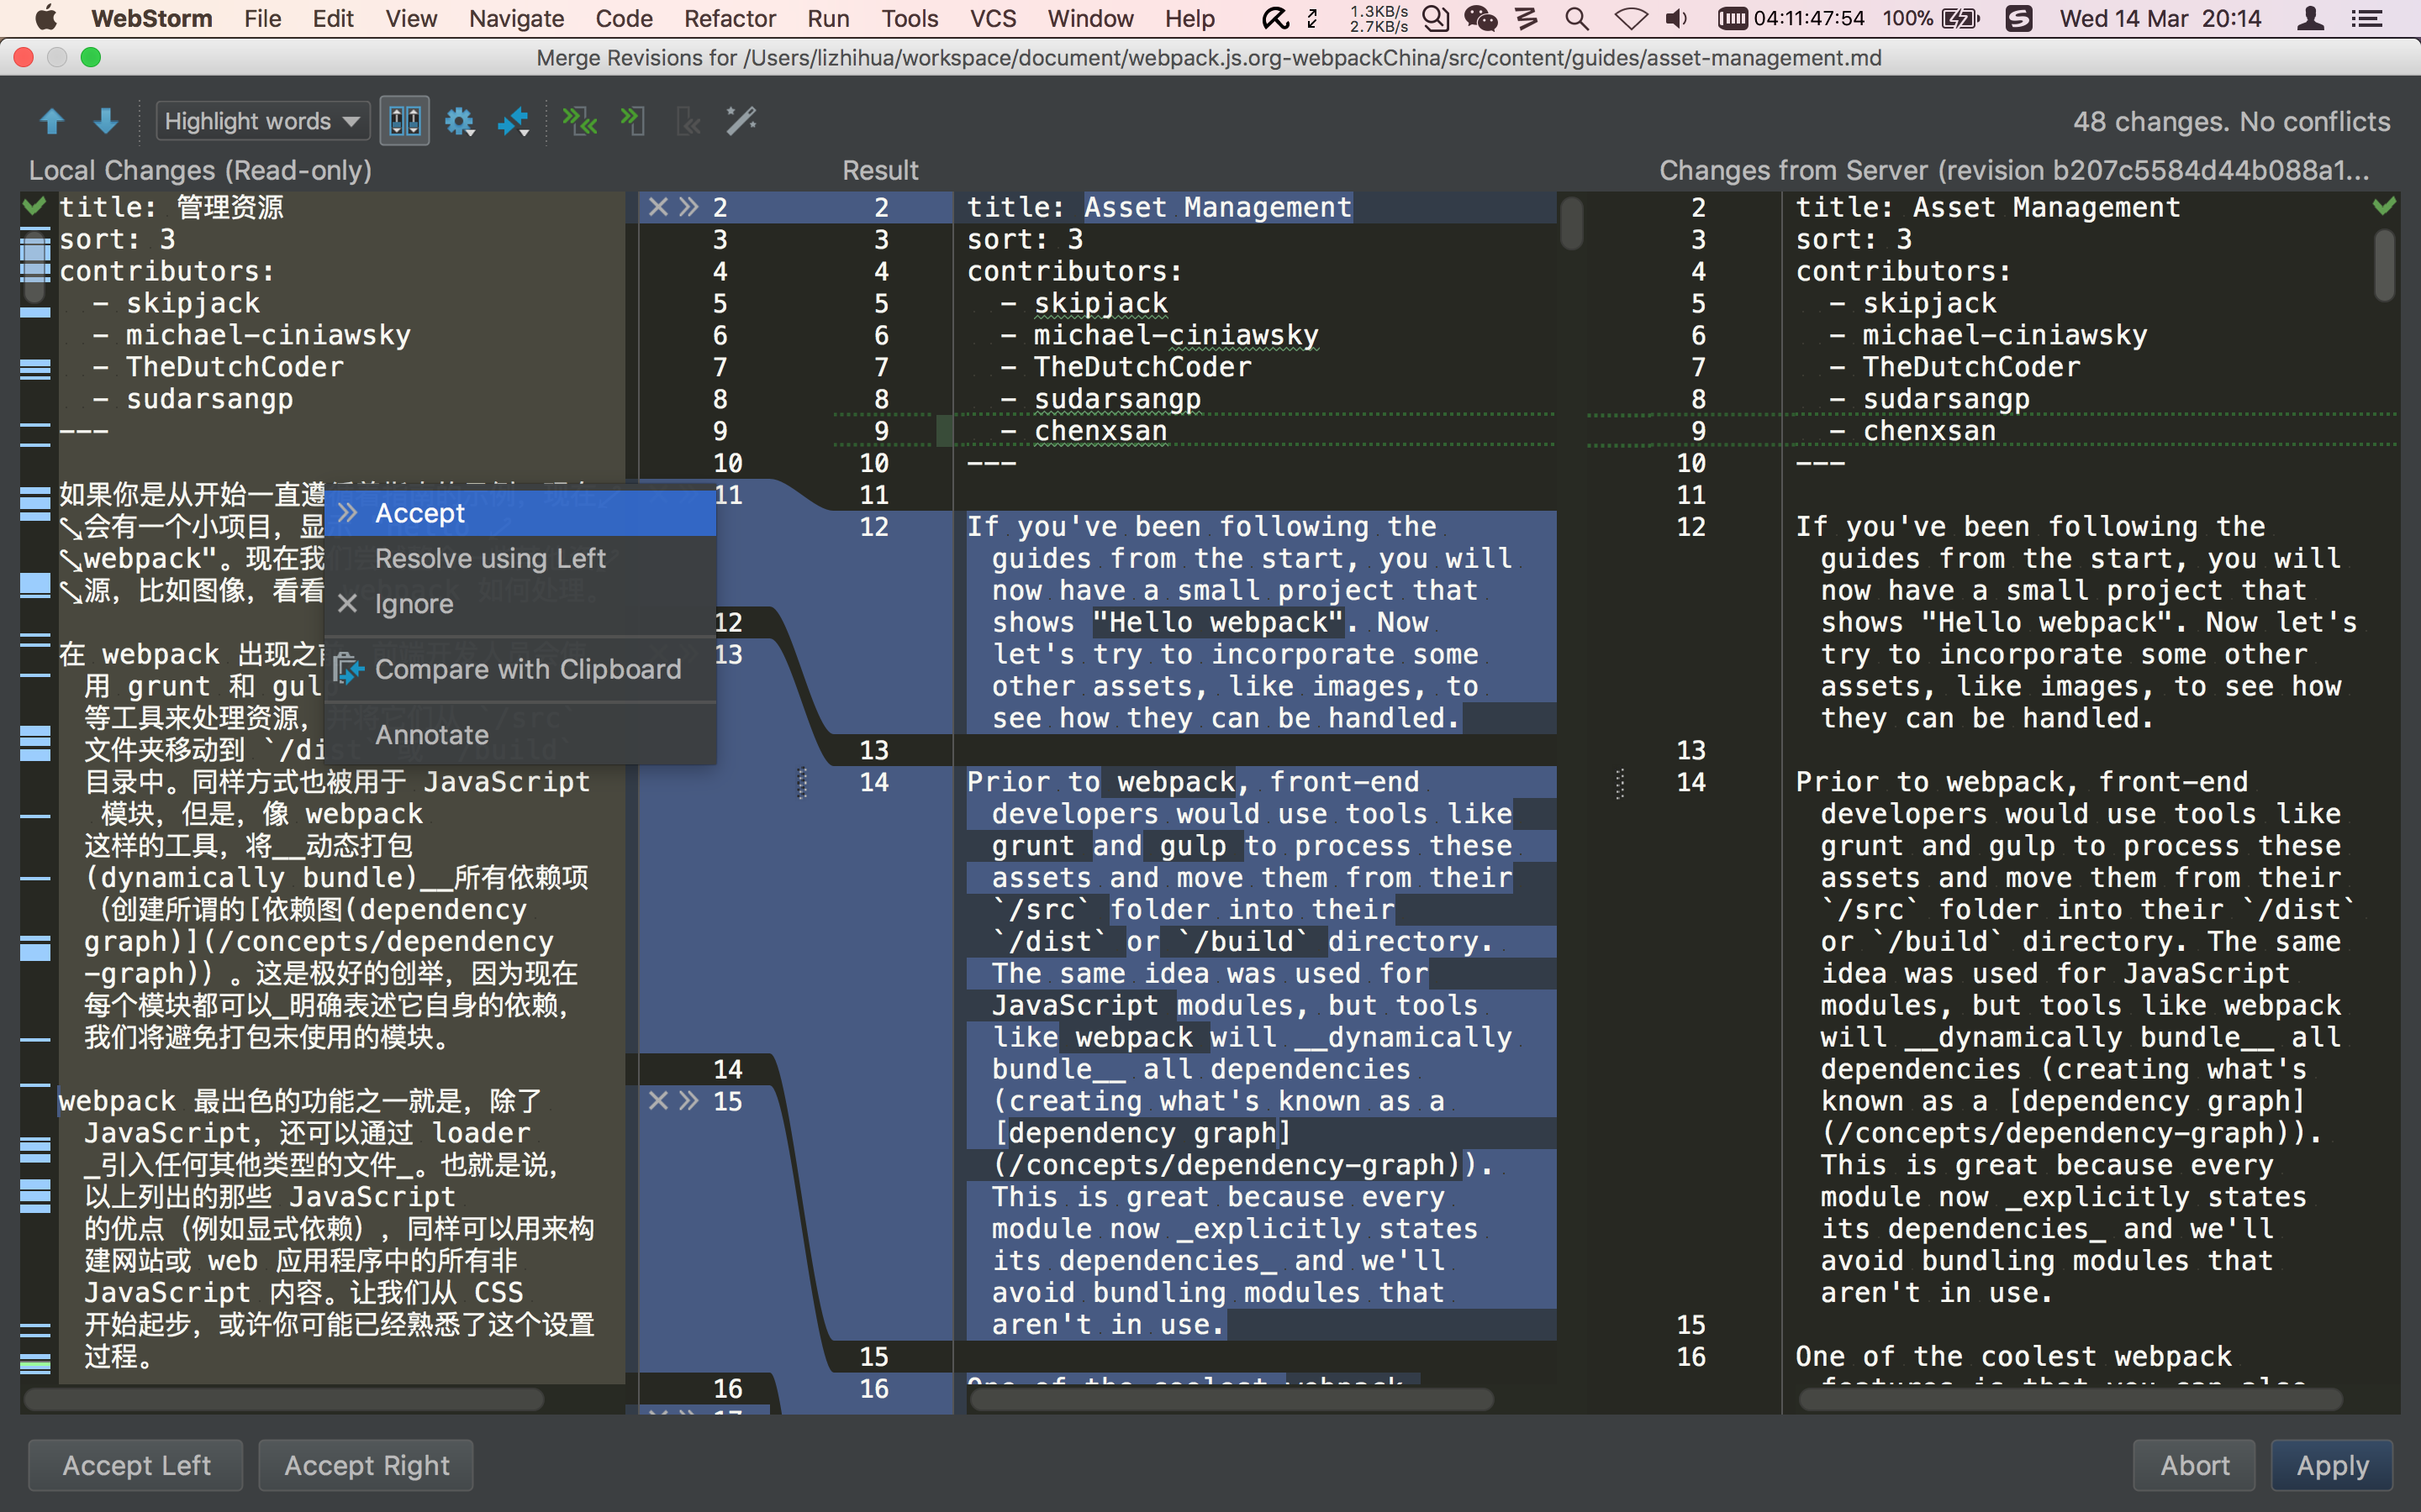Open the Refactor menu

[x=731, y=18]
